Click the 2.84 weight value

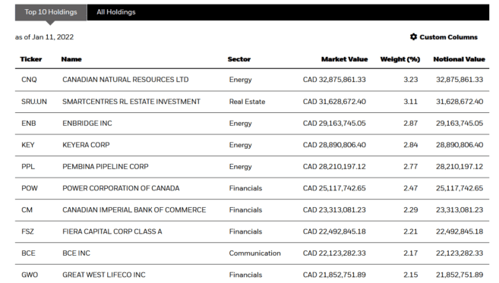point(411,145)
